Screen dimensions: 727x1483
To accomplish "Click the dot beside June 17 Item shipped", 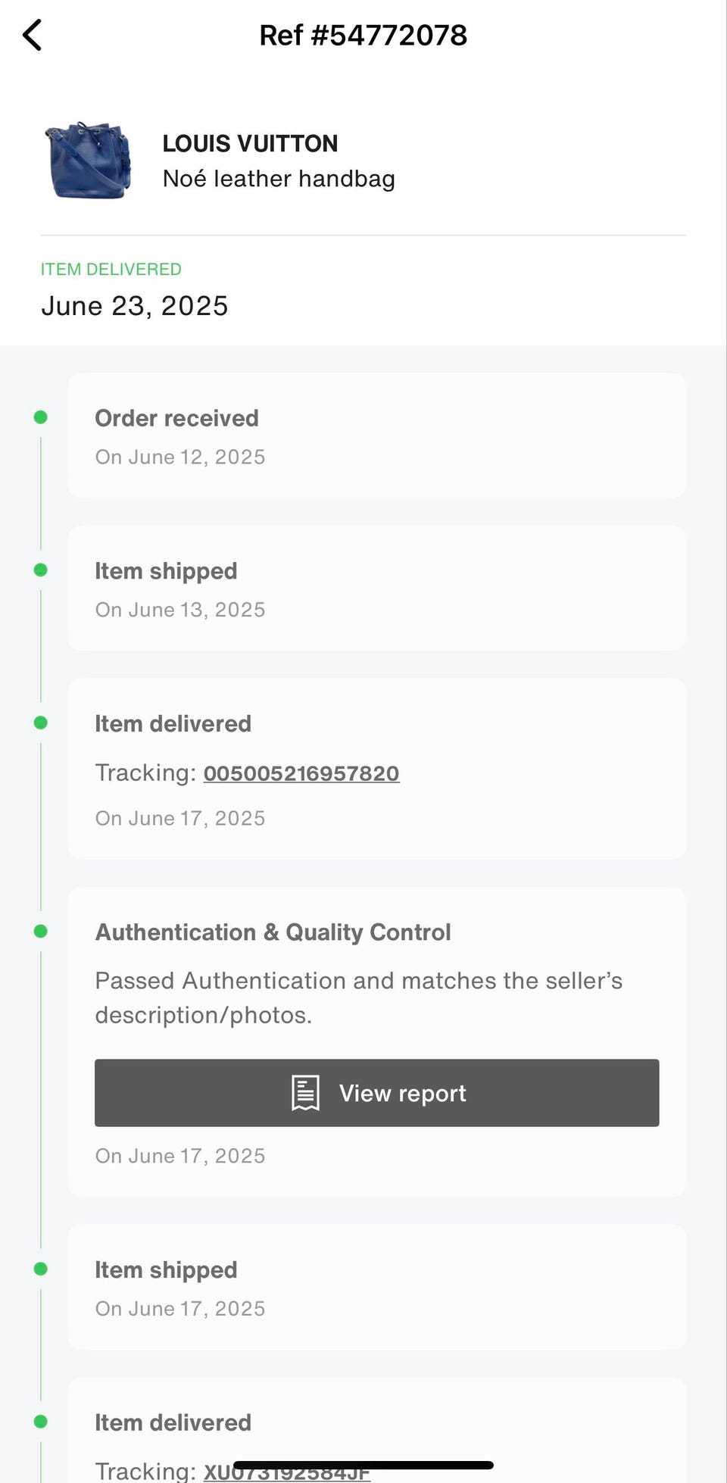I will [x=41, y=1269].
